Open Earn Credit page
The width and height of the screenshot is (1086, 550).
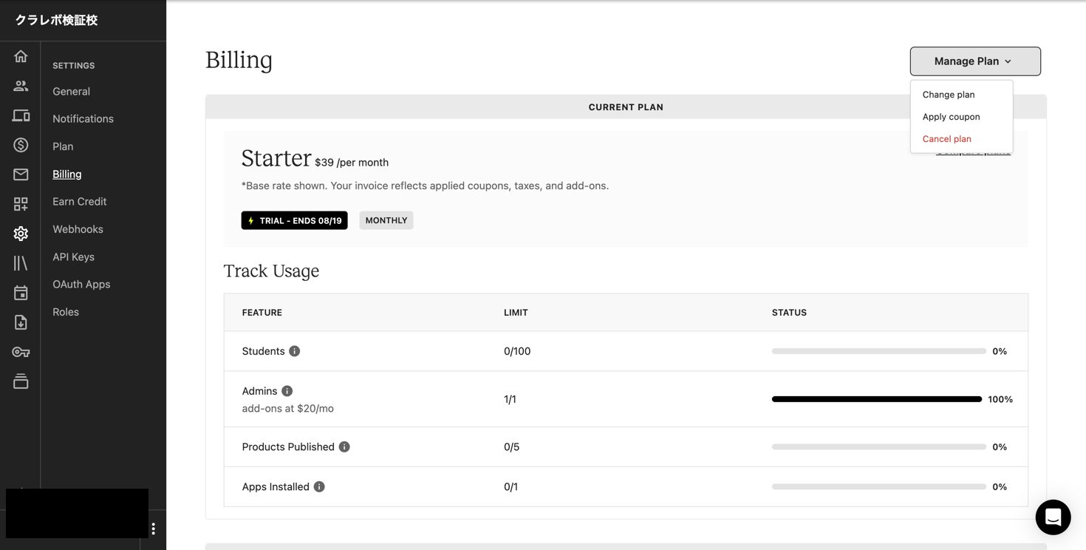click(x=79, y=202)
